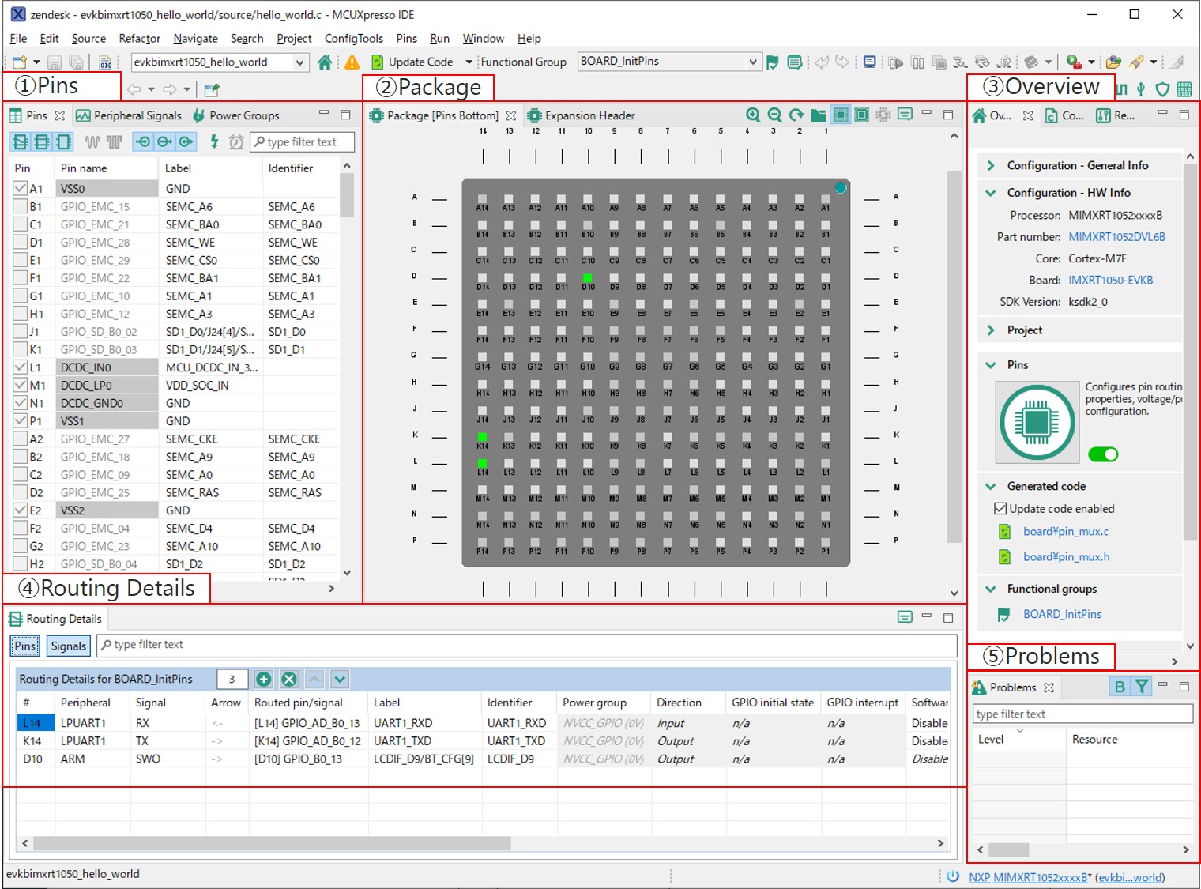
Task: Click the Problems filter text field
Action: (x=1082, y=714)
